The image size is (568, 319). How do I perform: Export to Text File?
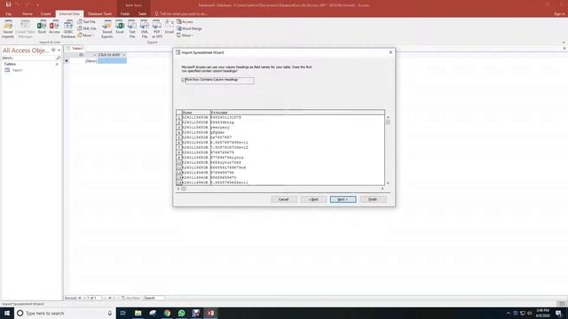(x=132, y=29)
